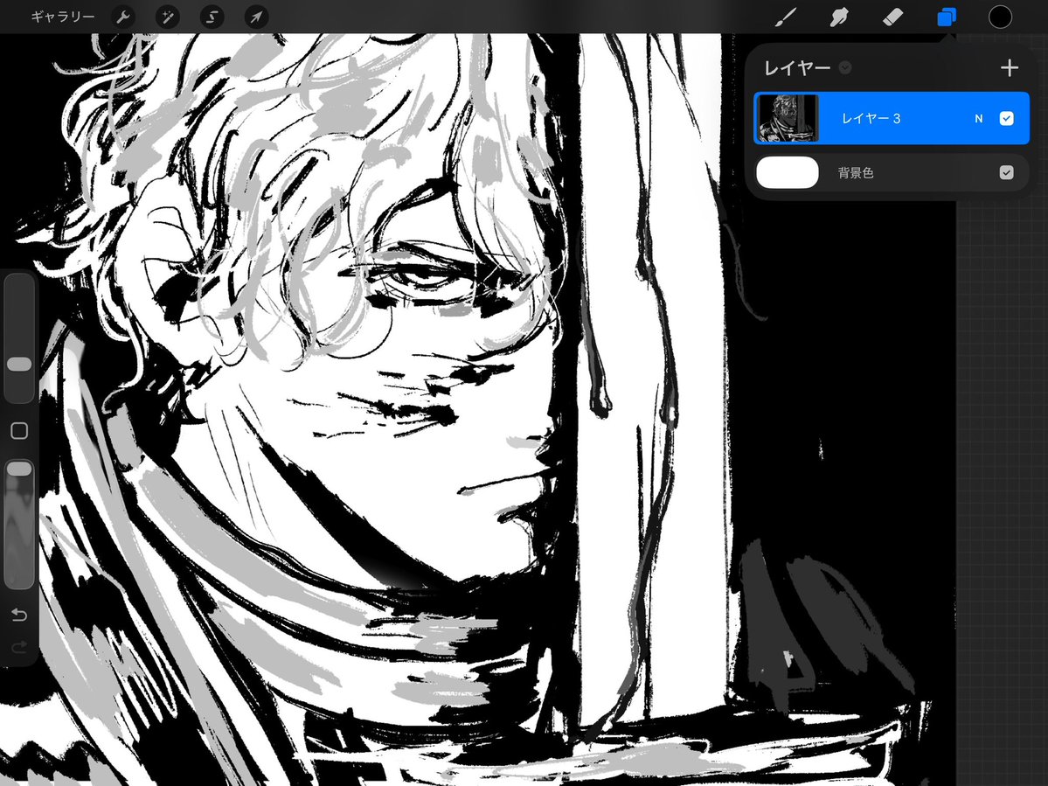Undo the last stroke

point(19,615)
